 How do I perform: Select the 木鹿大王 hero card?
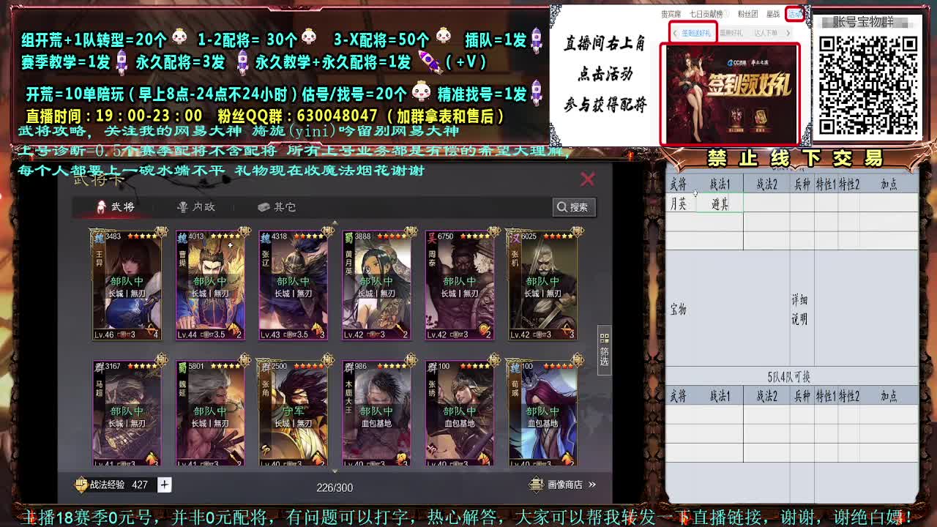tap(376, 412)
